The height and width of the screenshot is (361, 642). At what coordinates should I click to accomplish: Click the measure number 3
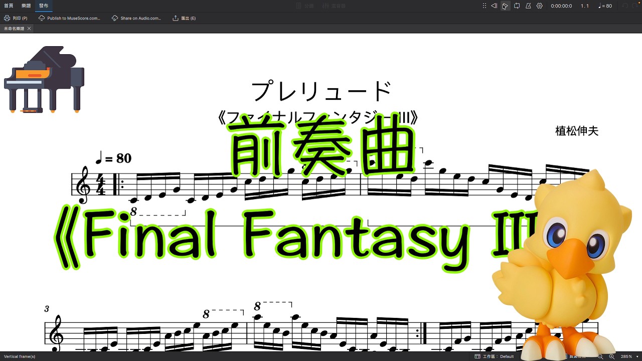tap(47, 309)
